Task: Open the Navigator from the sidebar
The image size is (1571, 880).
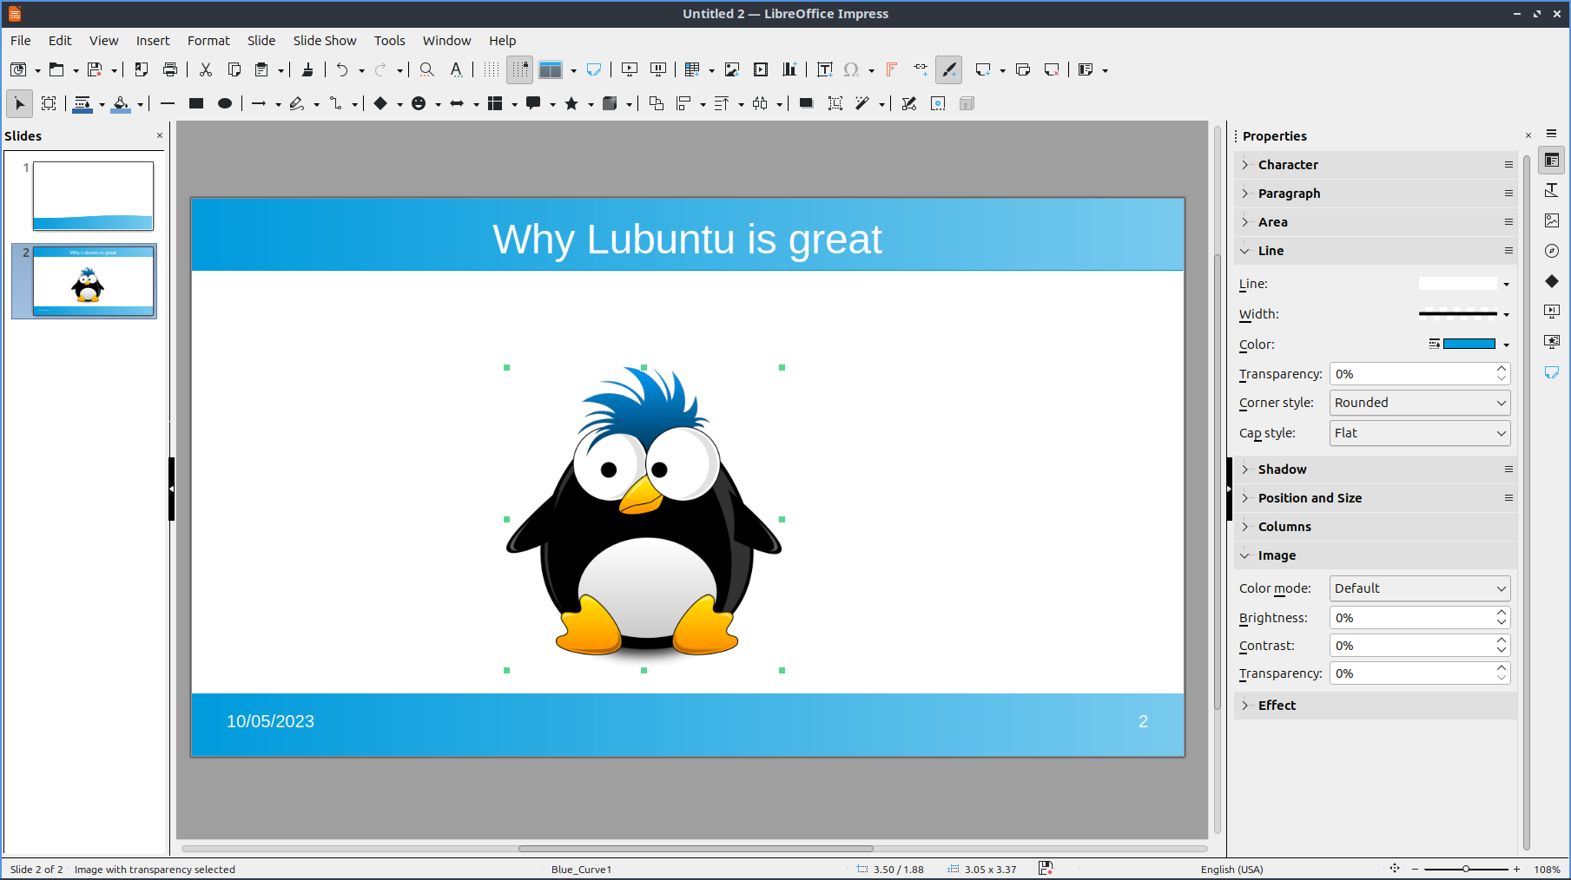Action: coord(1552,251)
